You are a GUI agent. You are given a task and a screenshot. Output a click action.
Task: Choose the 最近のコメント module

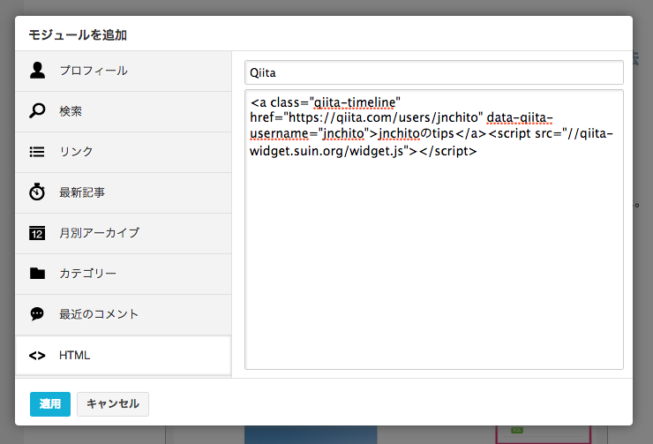[124, 315]
